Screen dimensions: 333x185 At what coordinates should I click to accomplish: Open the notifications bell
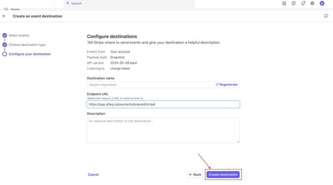303,3
